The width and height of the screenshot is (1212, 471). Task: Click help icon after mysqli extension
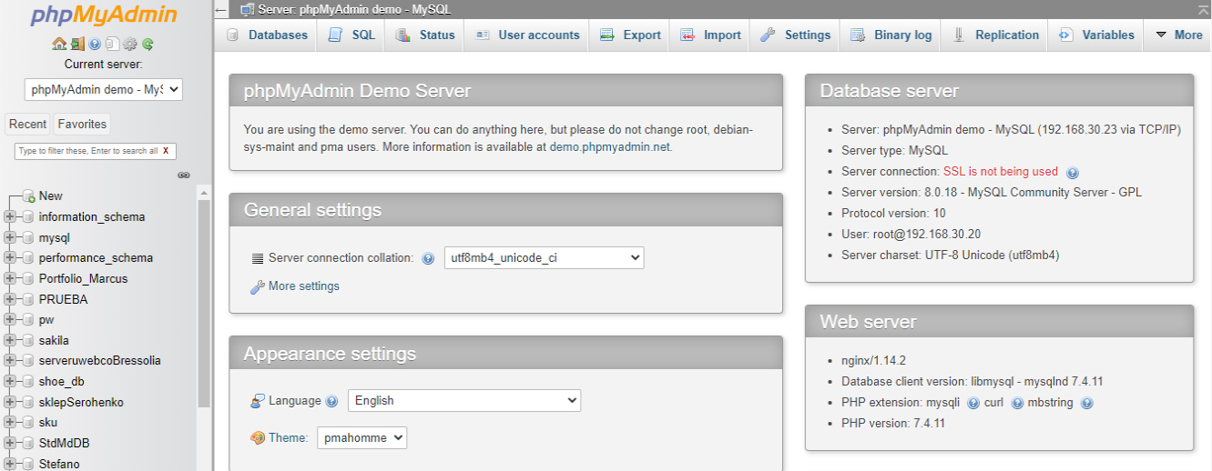pos(973,403)
